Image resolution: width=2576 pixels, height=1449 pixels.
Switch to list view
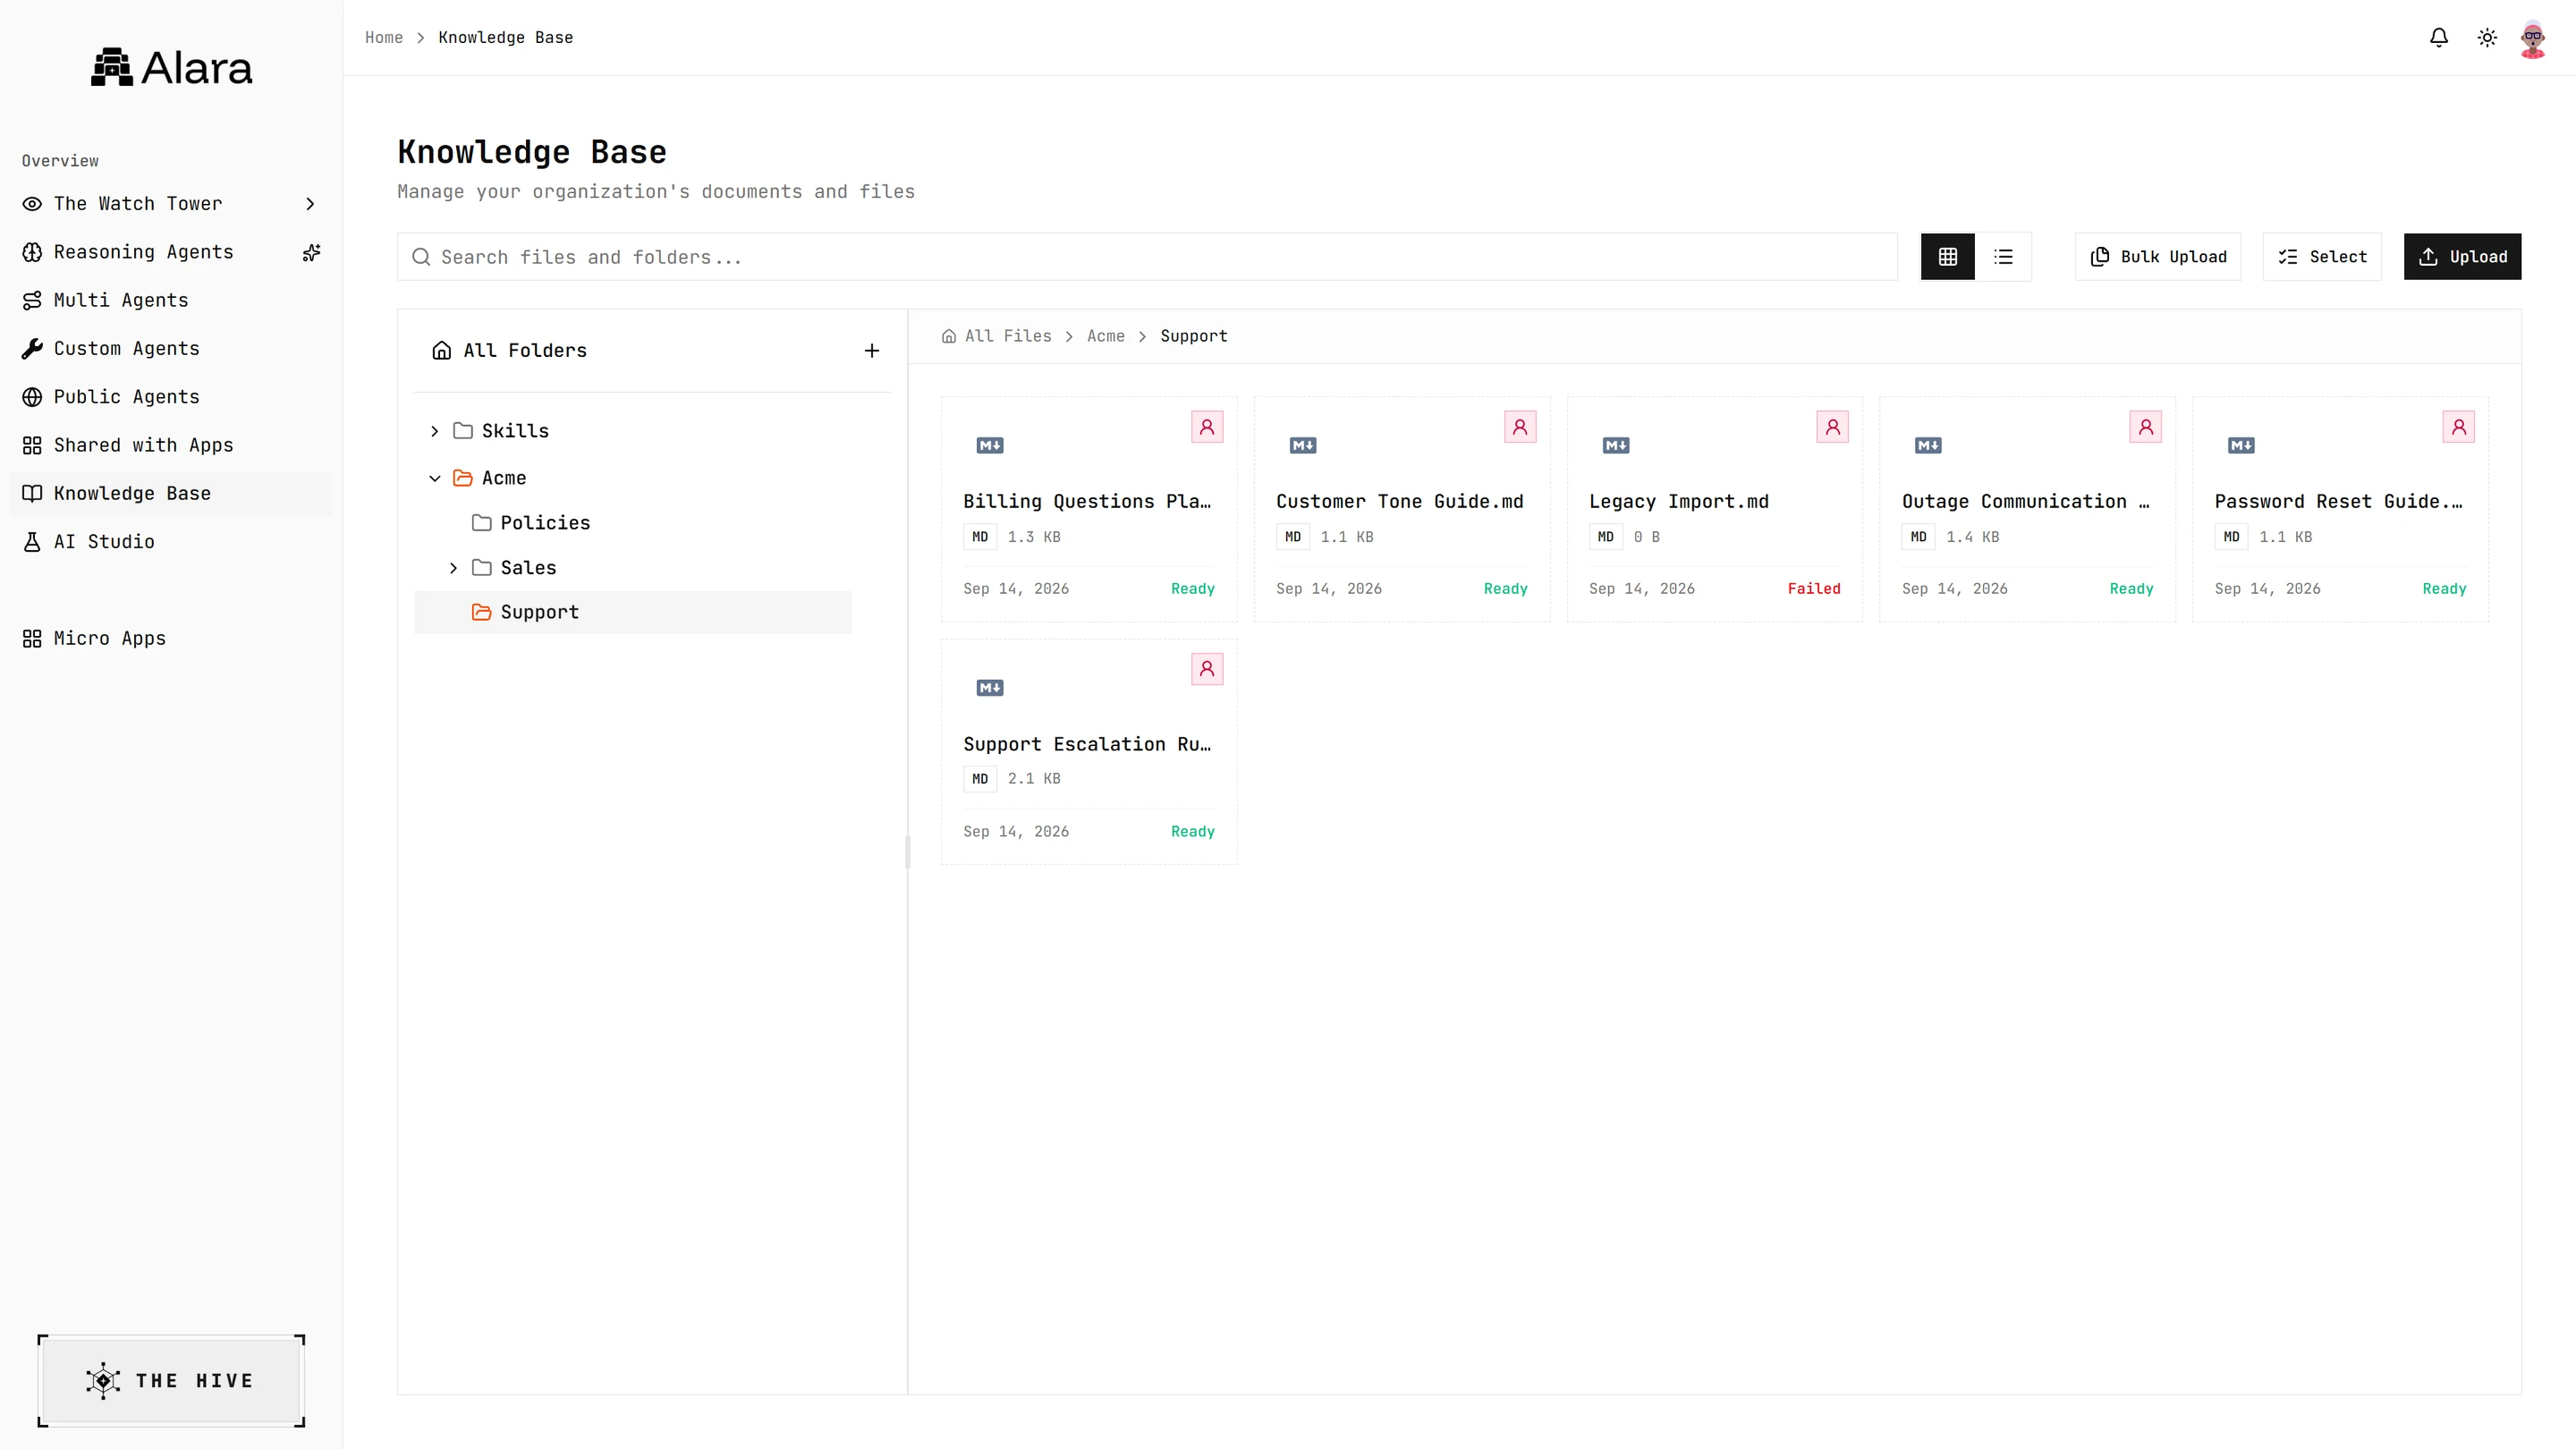(x=2003, y=257)
